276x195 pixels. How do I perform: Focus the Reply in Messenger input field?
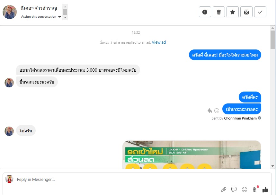pos(137,179)
